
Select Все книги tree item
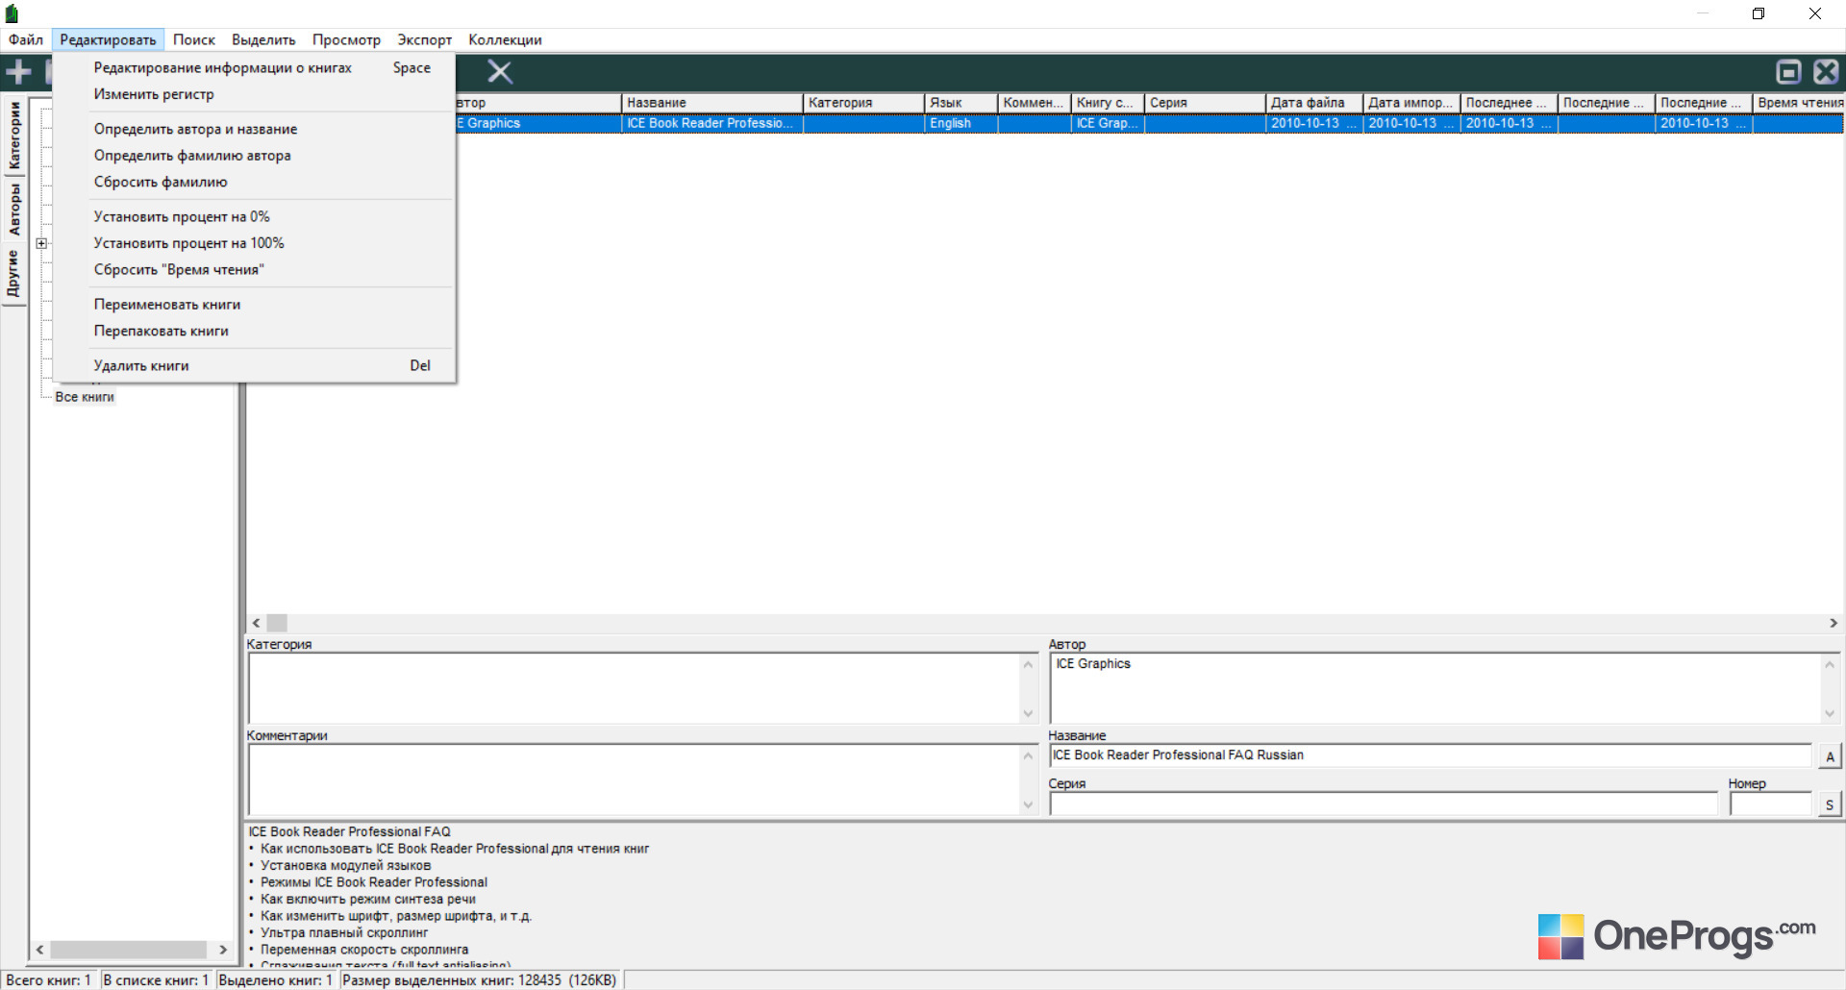pos(85,397)
